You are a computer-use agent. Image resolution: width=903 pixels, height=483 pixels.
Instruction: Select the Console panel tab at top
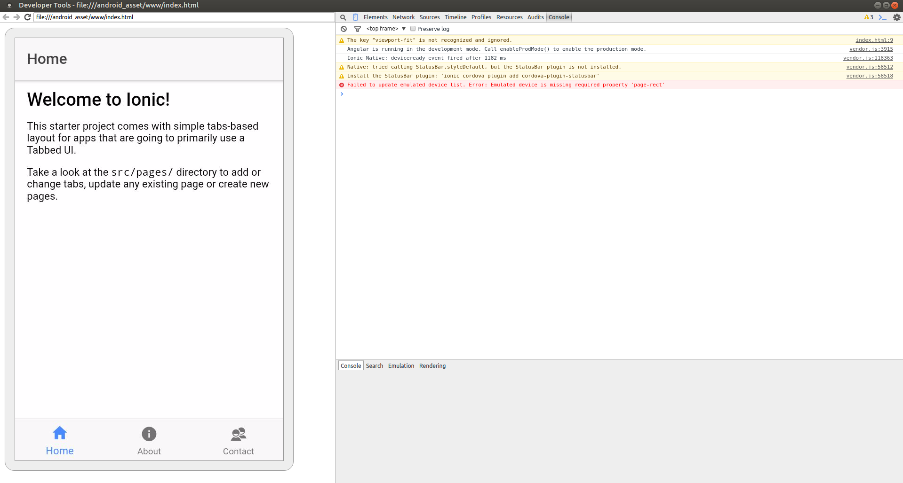coord(559,17)
